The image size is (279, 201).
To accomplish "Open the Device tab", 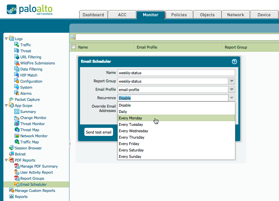I will [264, 15].
